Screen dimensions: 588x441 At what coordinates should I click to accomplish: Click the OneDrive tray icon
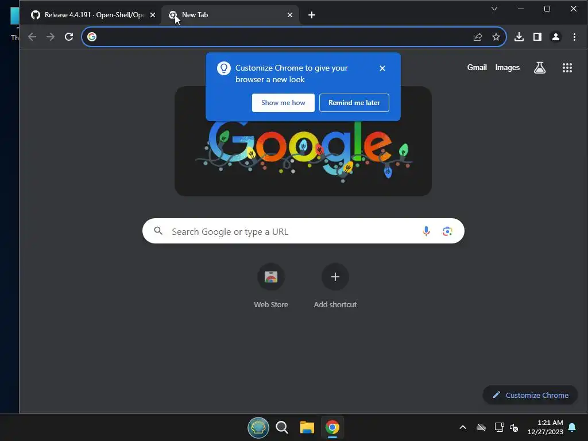pyautogui.click(x=481, y=427)
